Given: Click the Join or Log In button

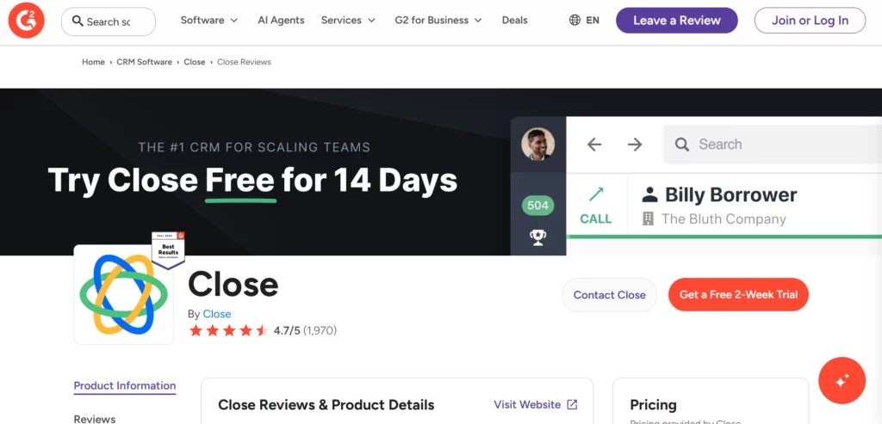Looking at the screenshot, I should (x=810, y=21).
